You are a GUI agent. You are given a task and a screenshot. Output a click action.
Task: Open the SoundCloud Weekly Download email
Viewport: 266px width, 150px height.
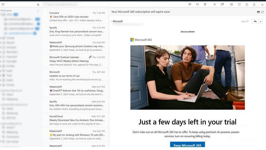point(75,120)
